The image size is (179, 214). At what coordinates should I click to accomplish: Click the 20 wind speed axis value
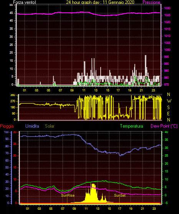[11, 53]
